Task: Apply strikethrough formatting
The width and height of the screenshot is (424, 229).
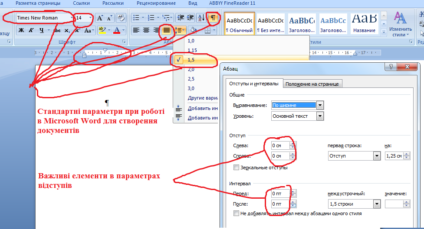Action: click(57, 30)
